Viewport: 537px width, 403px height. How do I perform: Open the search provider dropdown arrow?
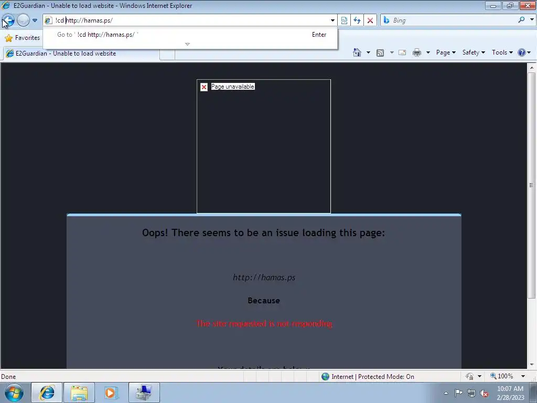tap(532, 20)
